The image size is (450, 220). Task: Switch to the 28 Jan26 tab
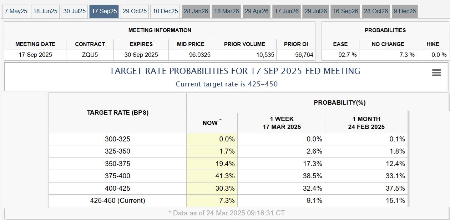coord(196,11)
